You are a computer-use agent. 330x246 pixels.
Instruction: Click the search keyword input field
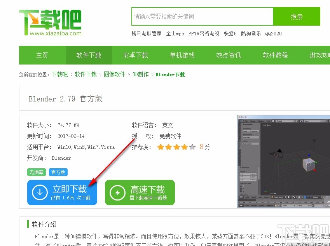[x=202, y=16]
